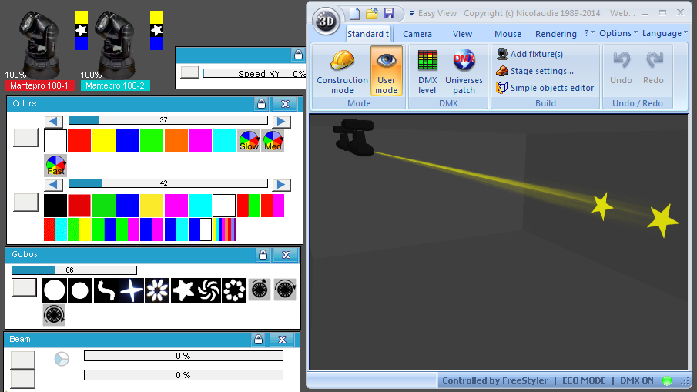Click the Mantepro 100-1 red label
697x392 pixels.
(x=39, y=85)
